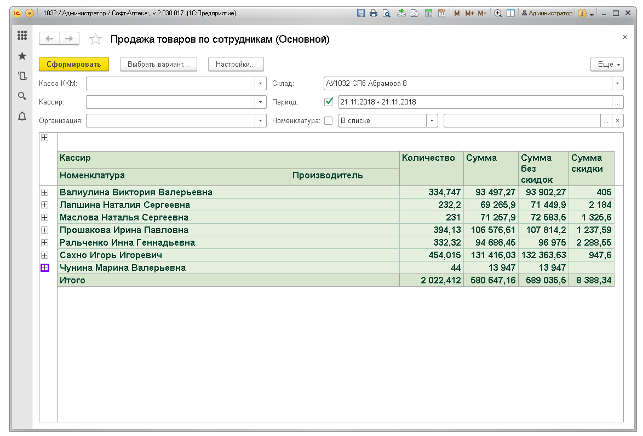Open the sections grid menu icon
The height and width of the screenshot is (436, 643).
tap(22, 36)
